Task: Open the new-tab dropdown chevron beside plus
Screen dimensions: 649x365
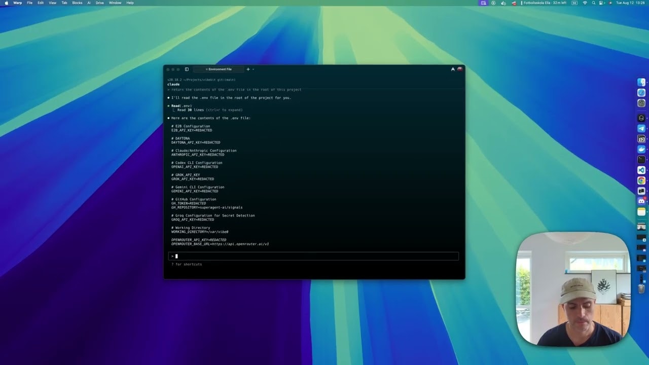Action: tap(254, 69)
